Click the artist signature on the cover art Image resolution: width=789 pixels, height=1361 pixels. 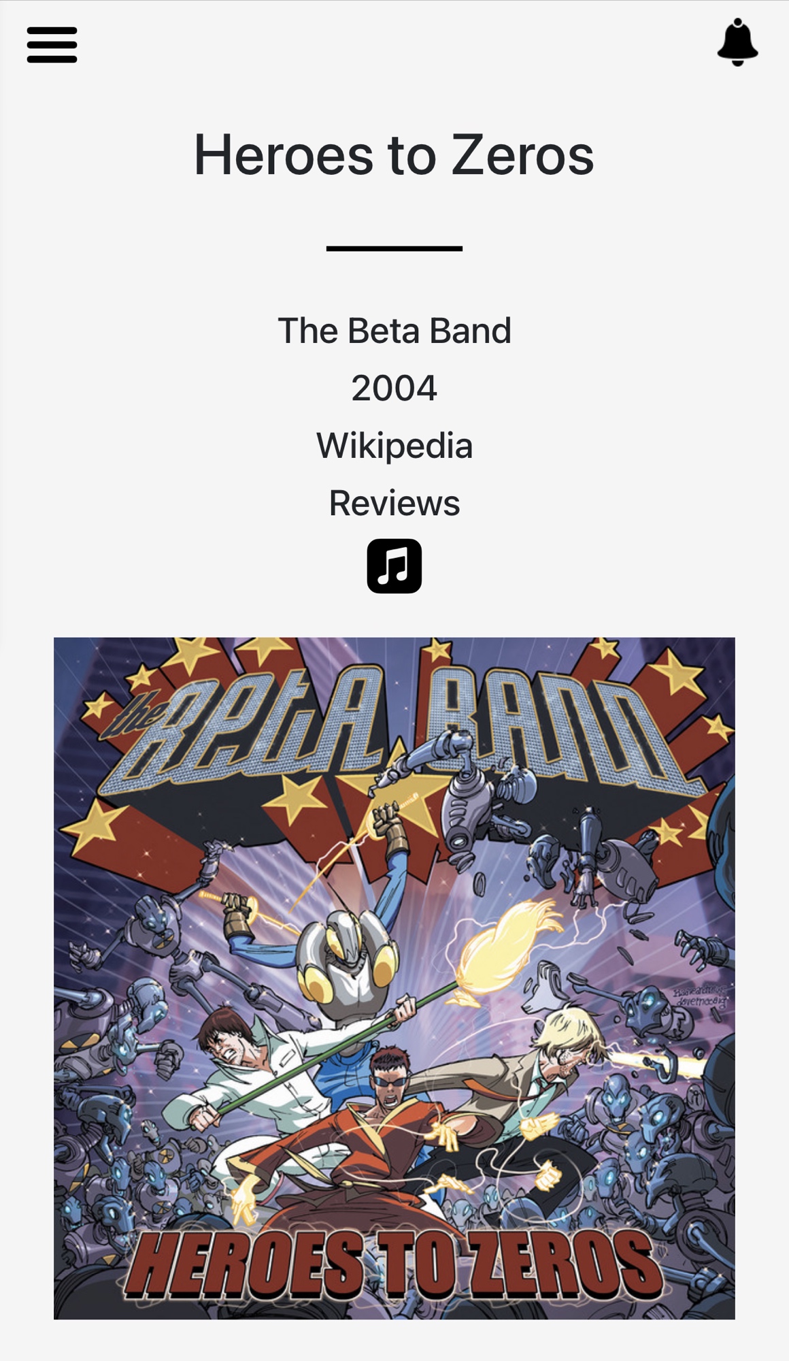[x=699, y=997]
